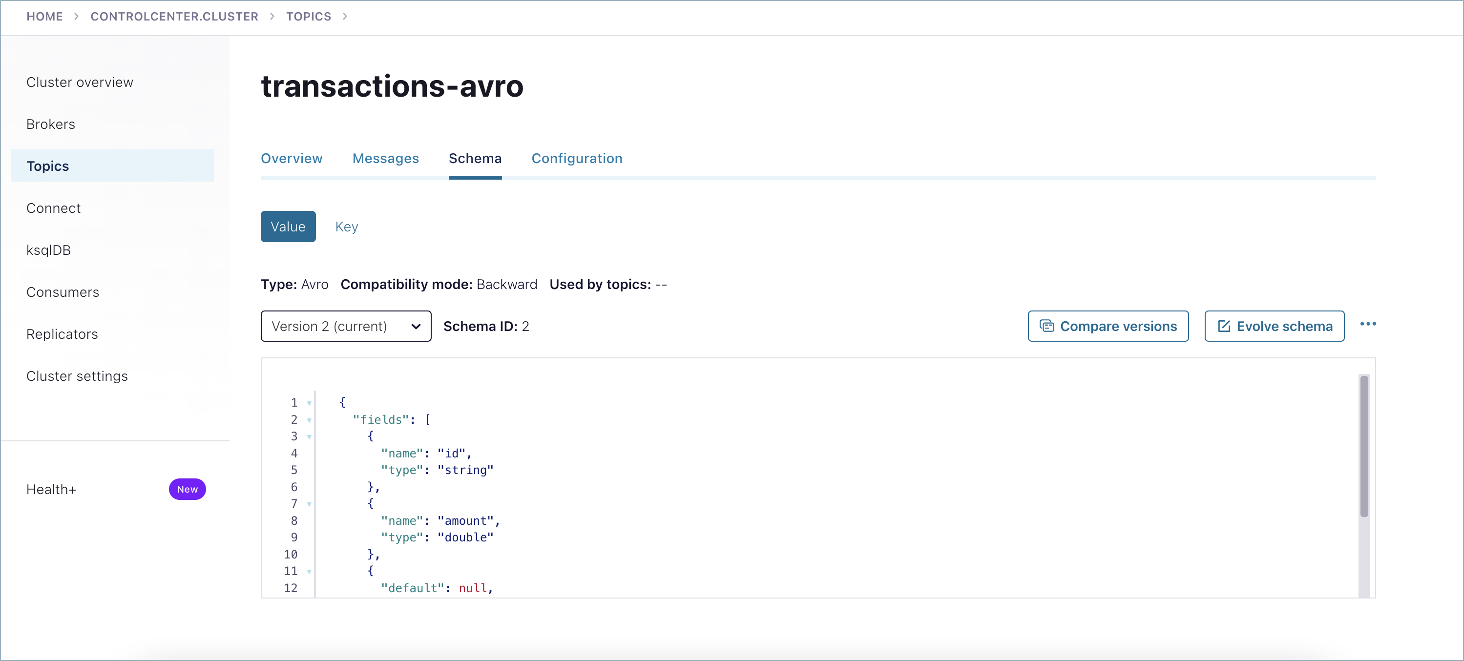Collapse the fields array on line 2
1464x661 pixels.
[x=309, y=420]
